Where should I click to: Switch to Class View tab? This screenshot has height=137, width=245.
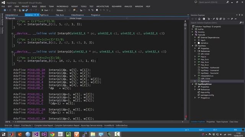[234, 122]
